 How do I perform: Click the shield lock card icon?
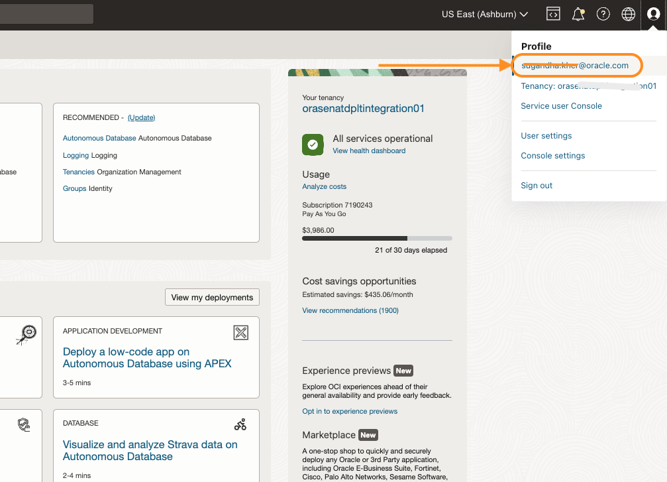[x=24, y=424]
